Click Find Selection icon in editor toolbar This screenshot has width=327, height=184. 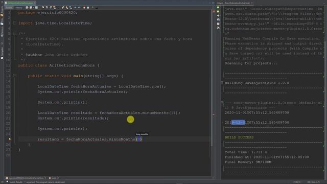tap(43, 8)
